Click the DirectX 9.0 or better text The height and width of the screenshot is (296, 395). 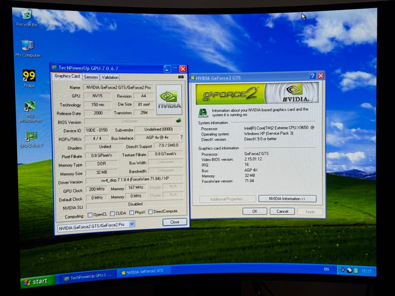point(260,139)
